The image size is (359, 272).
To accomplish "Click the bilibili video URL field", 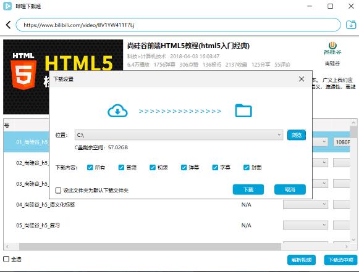I will click(x=178, y=25).
